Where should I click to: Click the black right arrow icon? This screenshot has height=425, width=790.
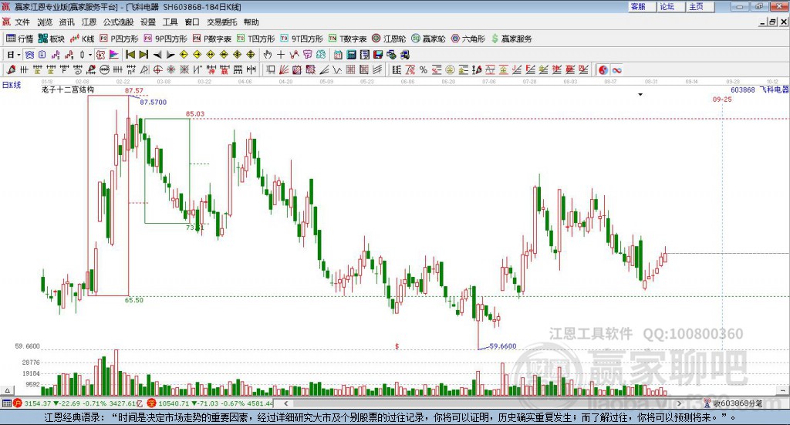[x=170, y=55]
